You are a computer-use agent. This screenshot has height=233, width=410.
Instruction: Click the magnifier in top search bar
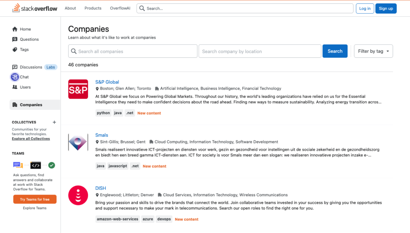142,8
